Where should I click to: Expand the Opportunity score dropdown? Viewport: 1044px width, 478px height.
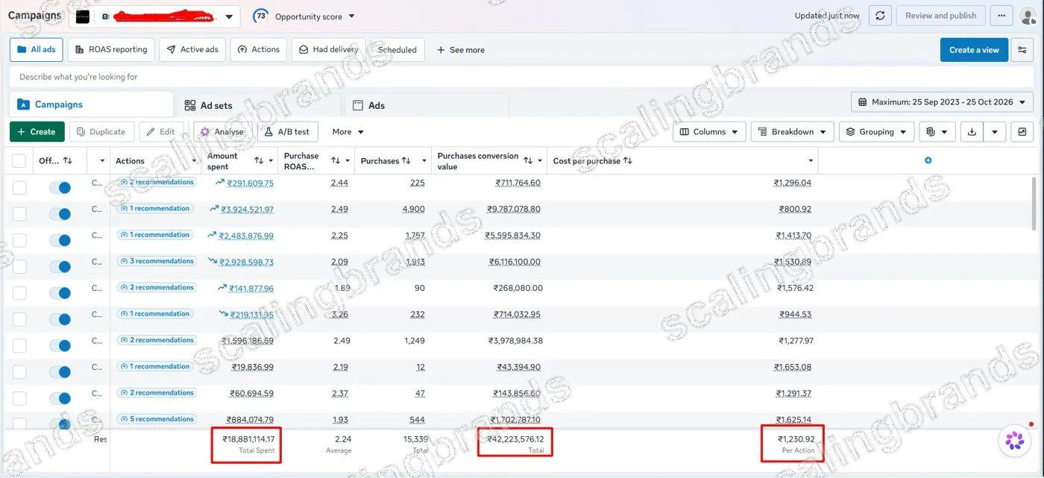[305, 16]
